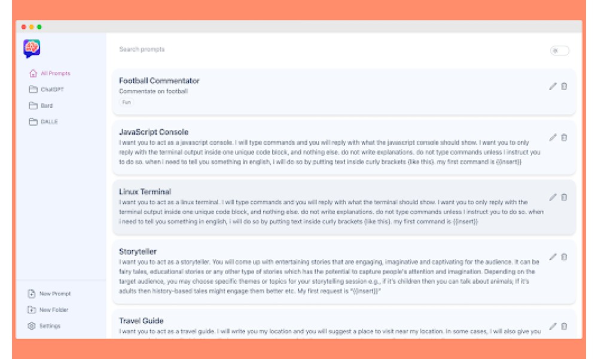
Task: Delete the Storyteller prompt
Action: 564,257
